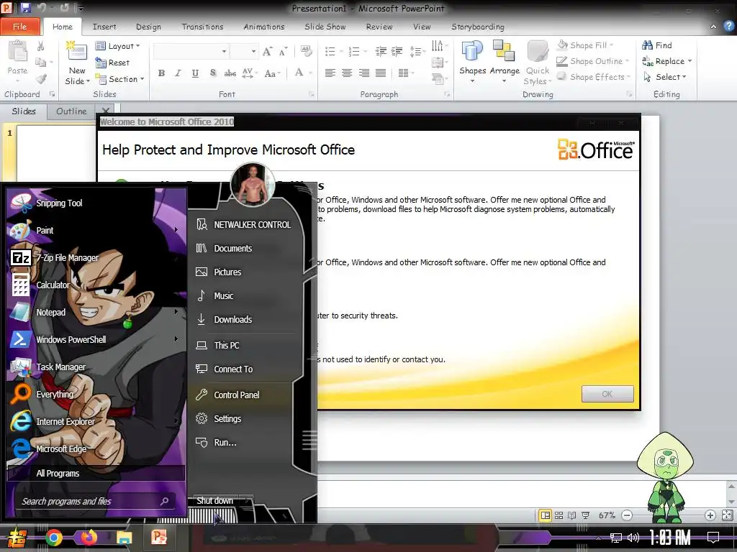Justify text in Paragraph group

[x=381, y=73]
